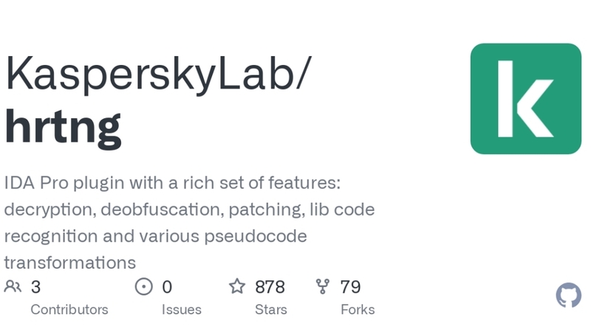The height and width of the screenshot is (332, 591).
Task: Click the description line starting "IDA Pro plugin"
Action: pyautogui.click(x=172, y=183)
